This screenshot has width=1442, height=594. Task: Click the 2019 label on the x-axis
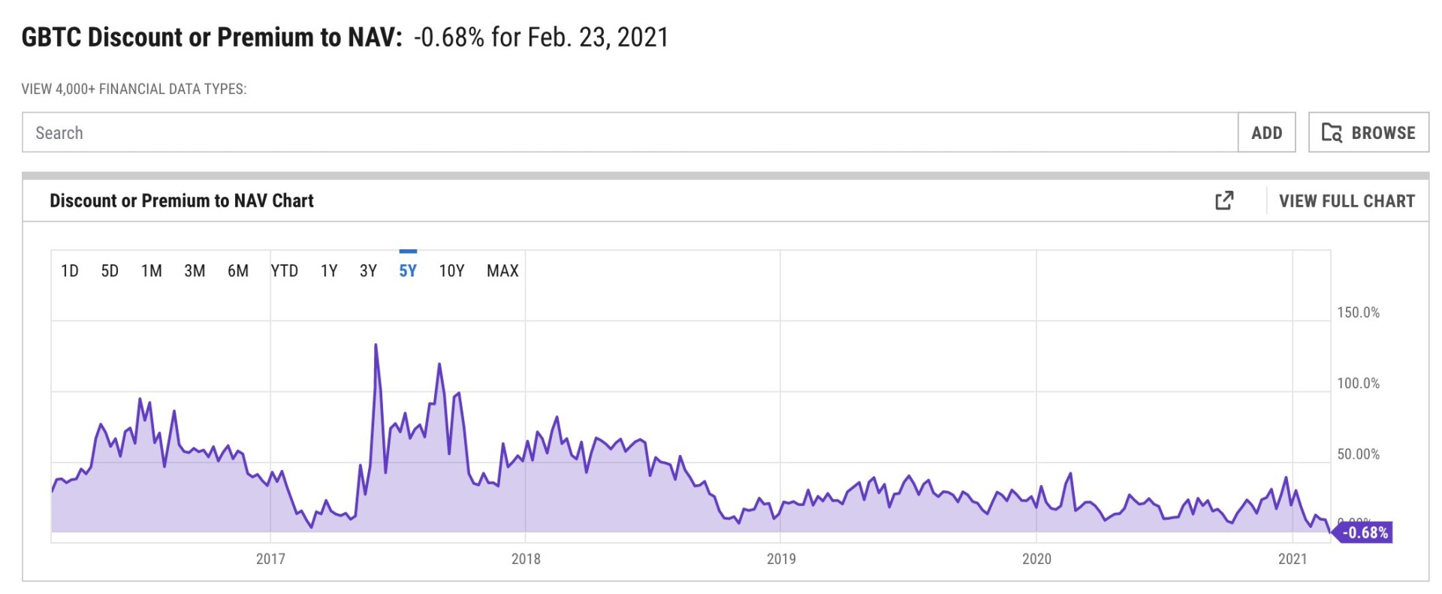[x=781, y=559]
